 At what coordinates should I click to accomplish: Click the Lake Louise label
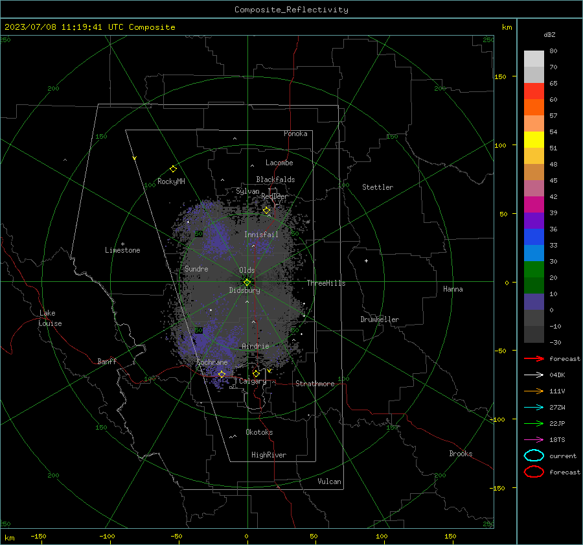[x=50, y=318]
